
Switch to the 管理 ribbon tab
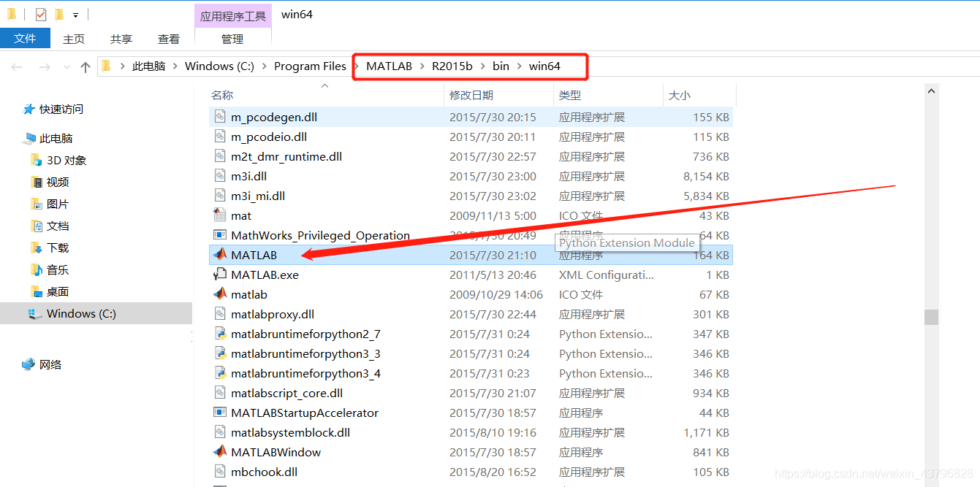(x=232, y=39)
